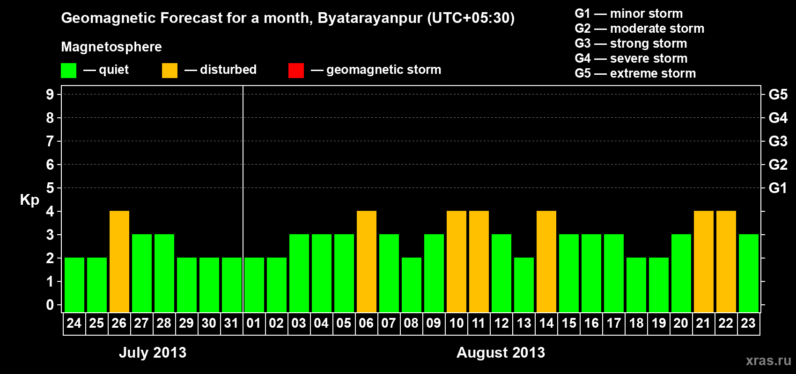Click the Kp value 9 axis tick label
Image resolution: width=796 pixels, height=374 pixels.
[x=50, y=94]
